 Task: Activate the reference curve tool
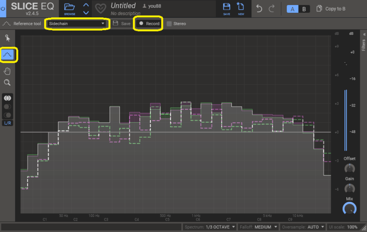point(8,54)
